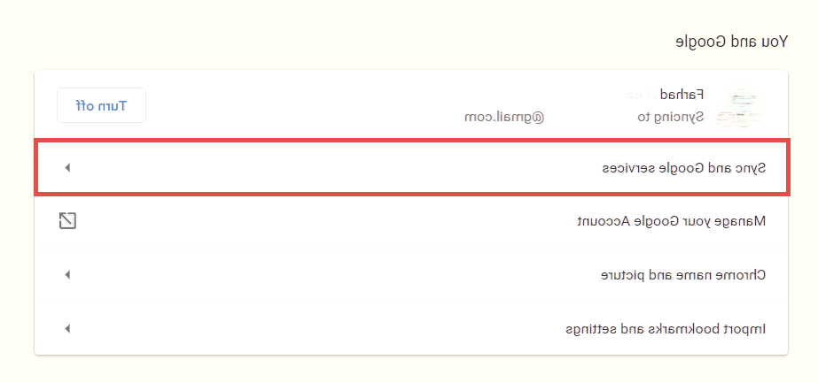The height and width of the screenshot is (383, 818).
Task: Expand arrow beside Import bookmarks and settings
Action: click(67, 329)
